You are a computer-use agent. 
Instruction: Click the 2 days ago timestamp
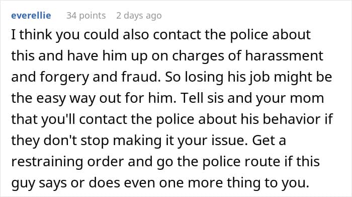(139, 16)
